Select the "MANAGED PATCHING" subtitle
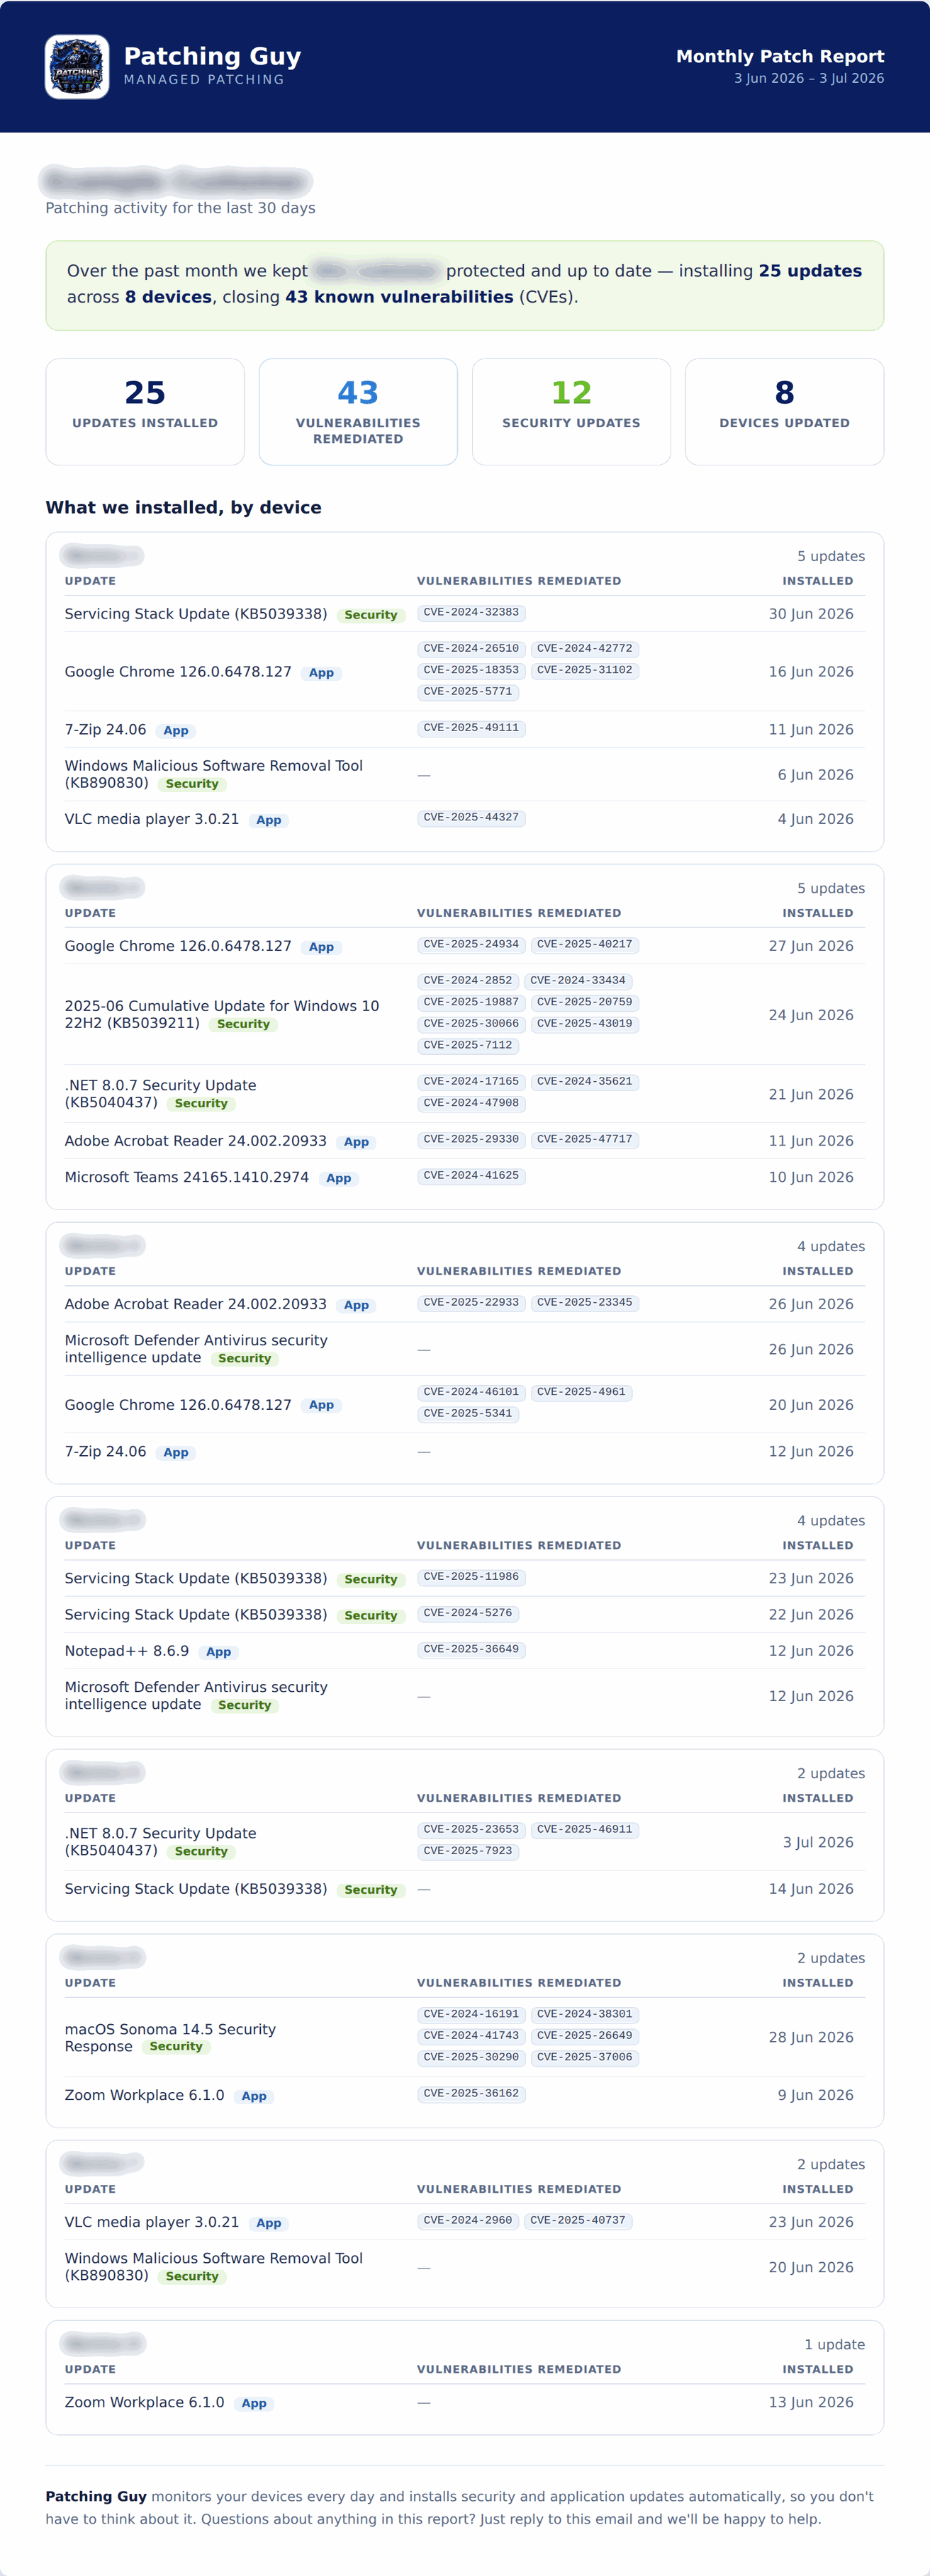Image resolution: width=930 pixels, height=2576 pixels. [204, 80]
